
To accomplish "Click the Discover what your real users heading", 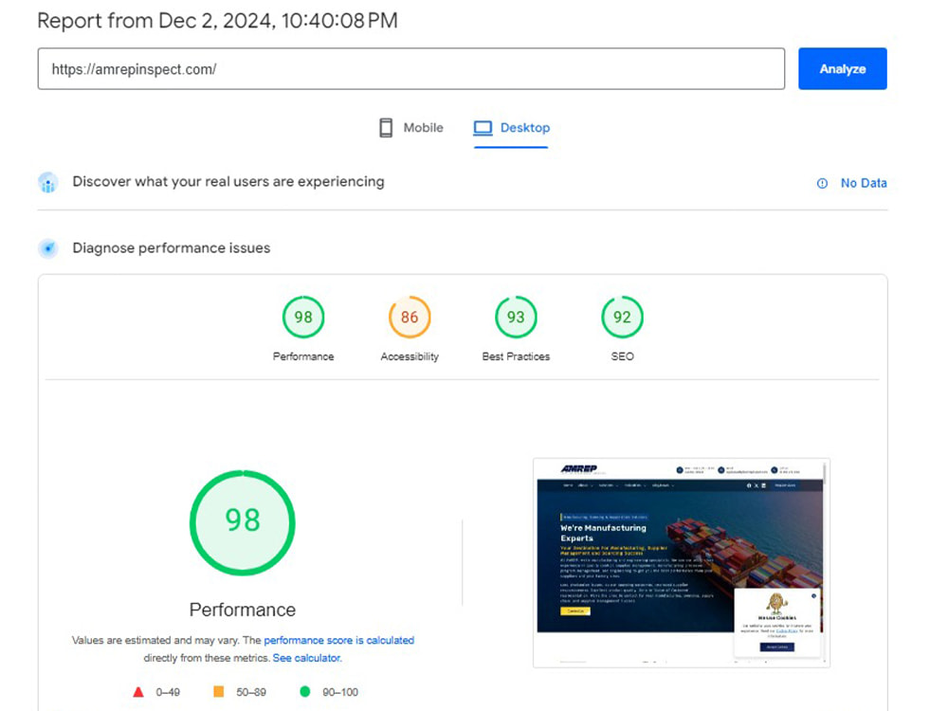I will [228, 182].
